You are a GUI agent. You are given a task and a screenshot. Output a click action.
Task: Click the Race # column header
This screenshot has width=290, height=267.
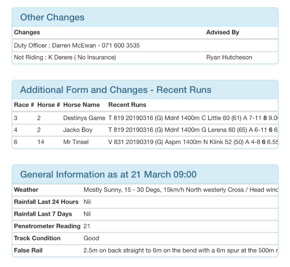24,105
